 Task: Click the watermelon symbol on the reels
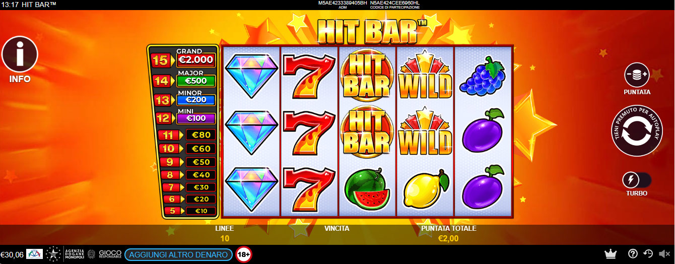[x=367, y=189]
